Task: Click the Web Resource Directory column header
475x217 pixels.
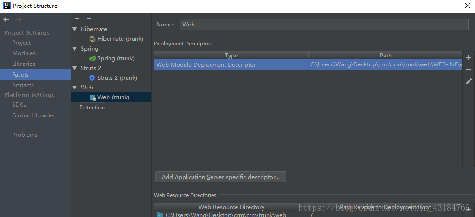Action: pyautogui.click(x=231, y=207)
